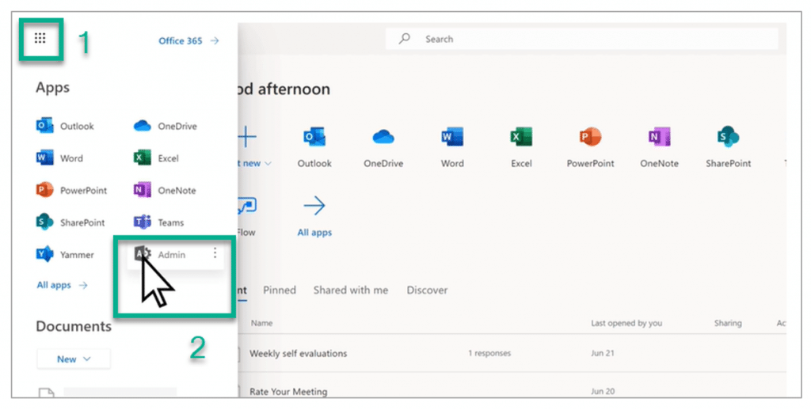Click the PowerPoint icon on the home page
811x410 pixels.
tap(590, 137)
